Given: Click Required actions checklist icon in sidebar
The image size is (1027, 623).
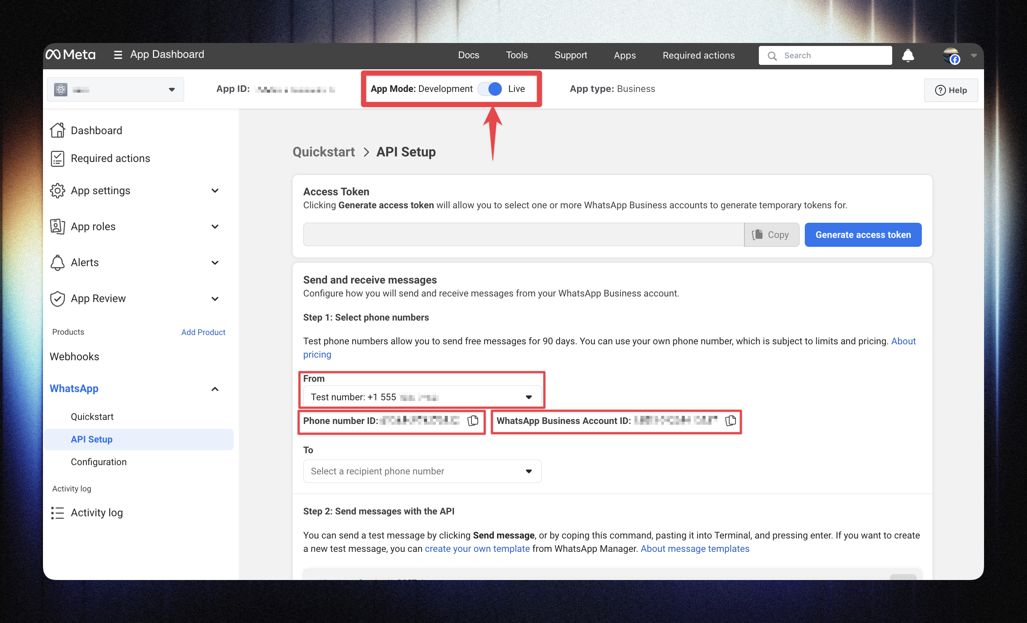Looking at the screenshot, I should (x=57, y=159).
